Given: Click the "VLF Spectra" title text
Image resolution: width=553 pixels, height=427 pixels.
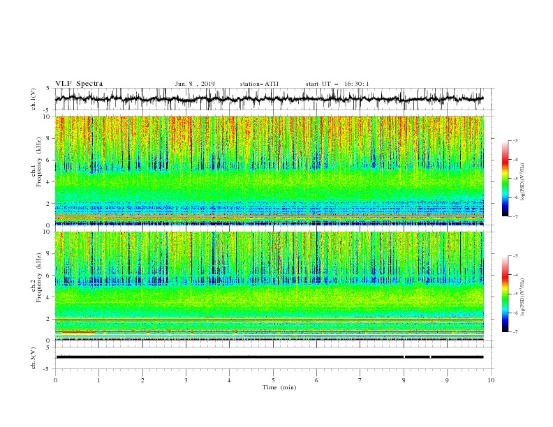Looking at the screenshot, I should 79,84.
